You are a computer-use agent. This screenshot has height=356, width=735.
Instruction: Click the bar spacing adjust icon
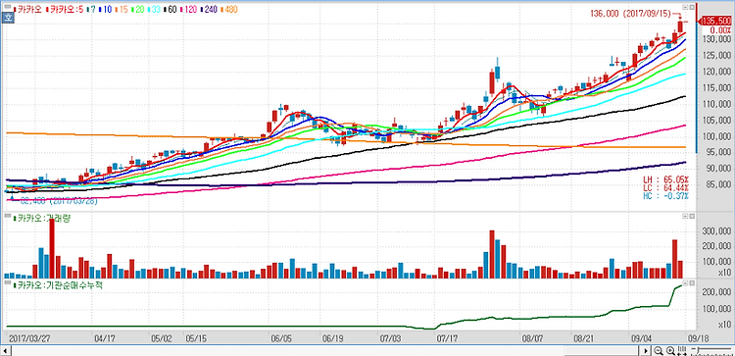tap(682, 351)
